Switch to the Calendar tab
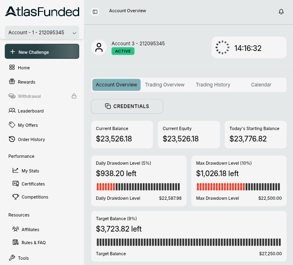 tap(261, 85)
